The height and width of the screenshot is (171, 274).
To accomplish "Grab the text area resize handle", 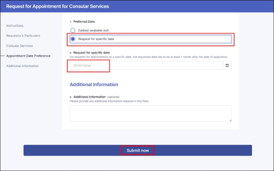I will click(x=230, y=120).
